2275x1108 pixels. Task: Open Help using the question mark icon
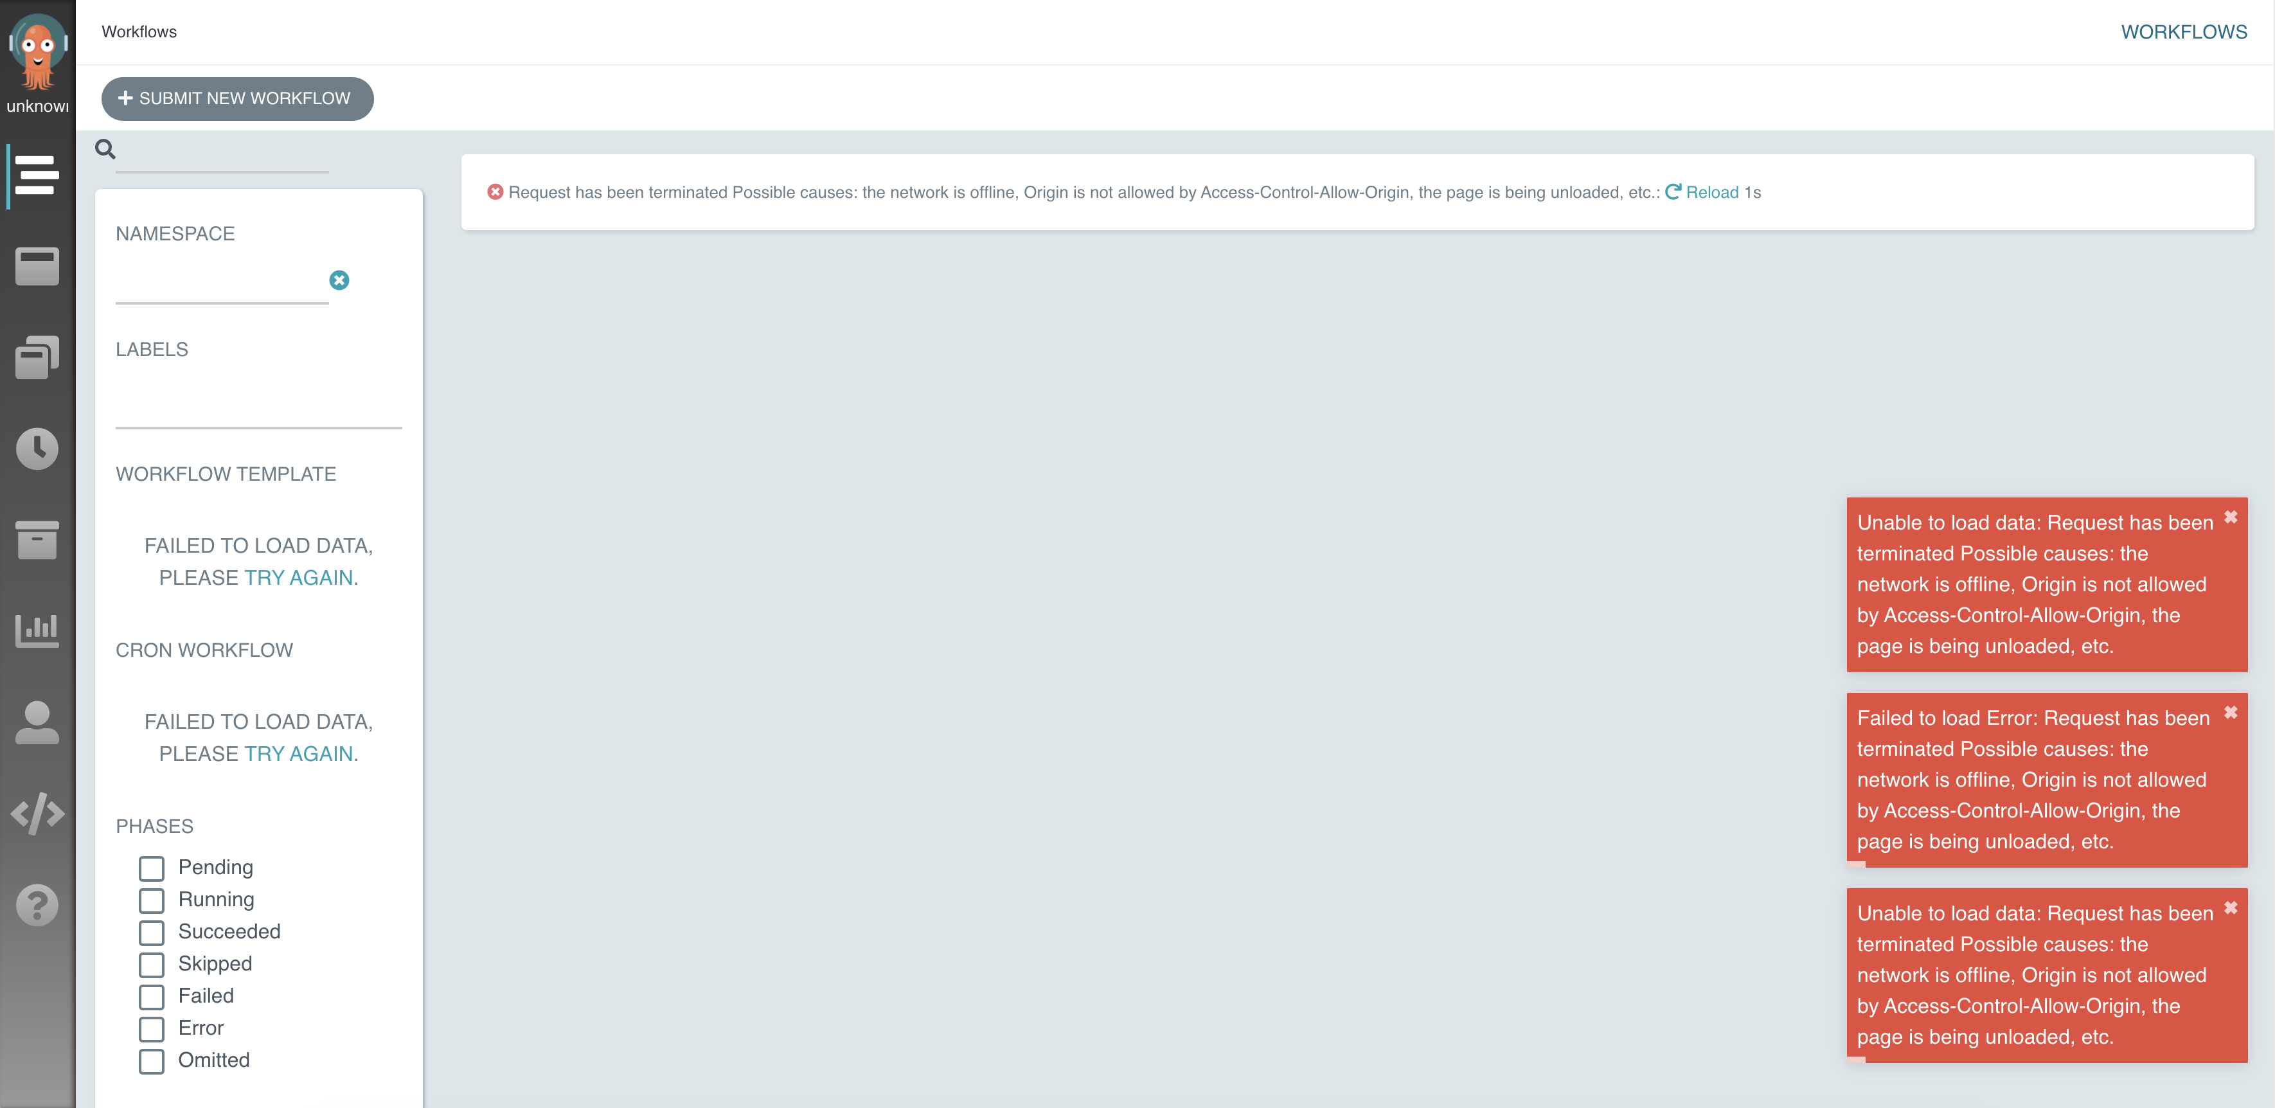point(36,904)
